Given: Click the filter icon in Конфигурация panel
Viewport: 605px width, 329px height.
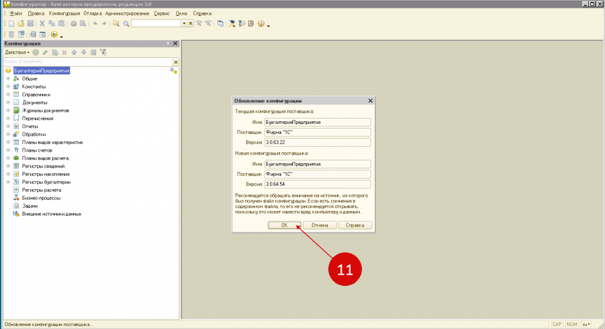Looking at the screenshot, I should (103, 52).
